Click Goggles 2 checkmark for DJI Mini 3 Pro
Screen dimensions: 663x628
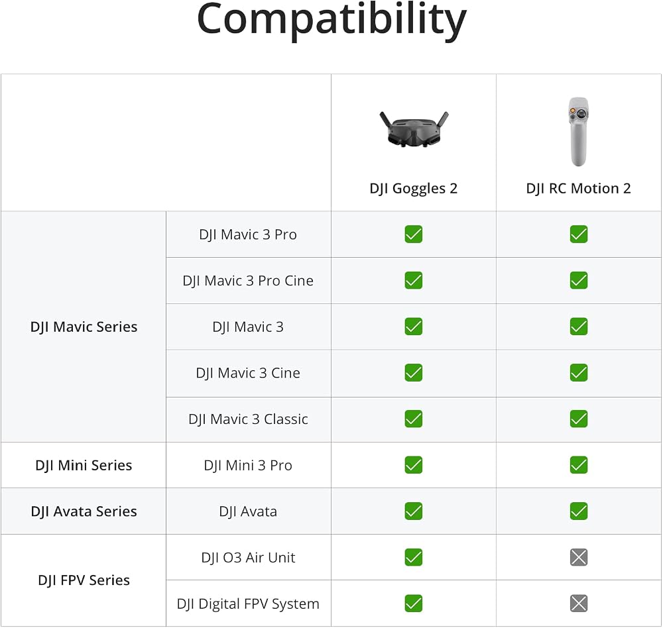click(414, 465)
